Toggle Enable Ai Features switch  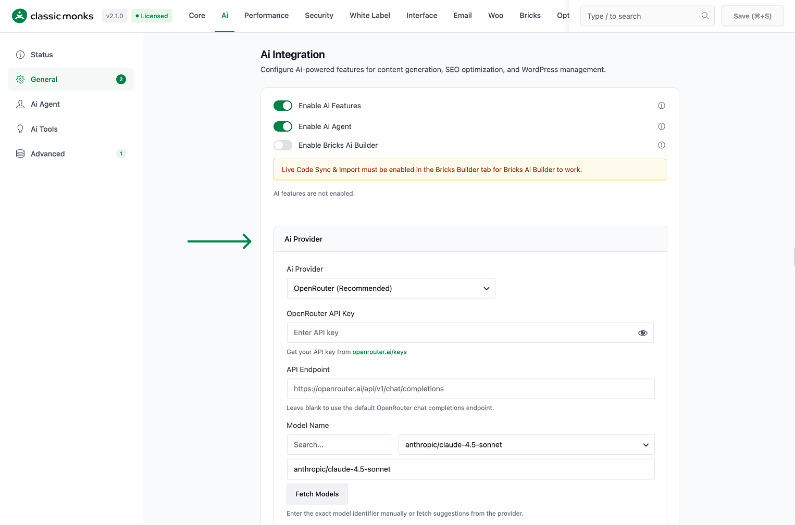283,106
